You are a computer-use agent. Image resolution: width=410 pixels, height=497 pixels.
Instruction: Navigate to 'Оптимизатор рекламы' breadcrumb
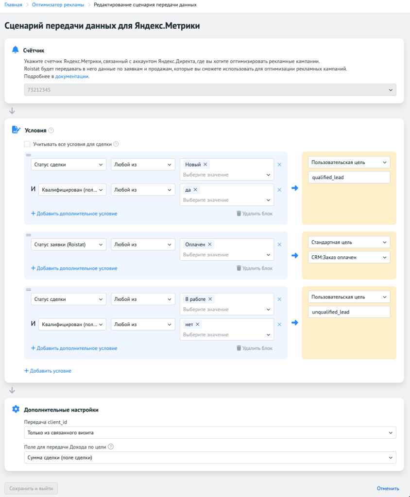(x=58, y=4)
